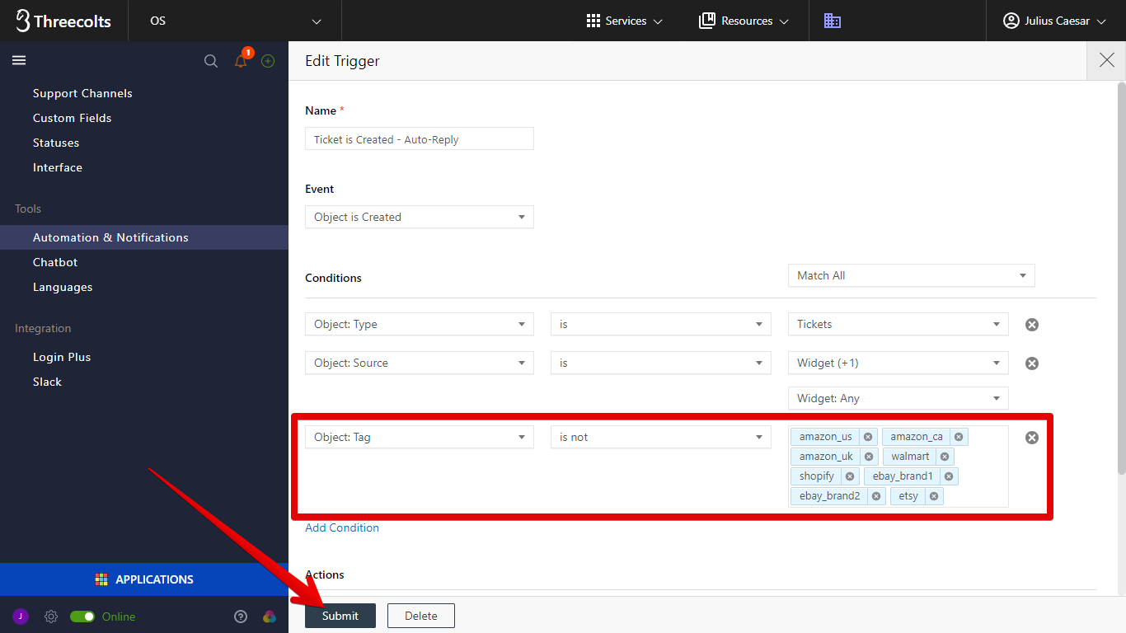Open Support Channels in sidebar
Image resolution: width=1126 pixels, height=633 pixels.
[82, 93]
